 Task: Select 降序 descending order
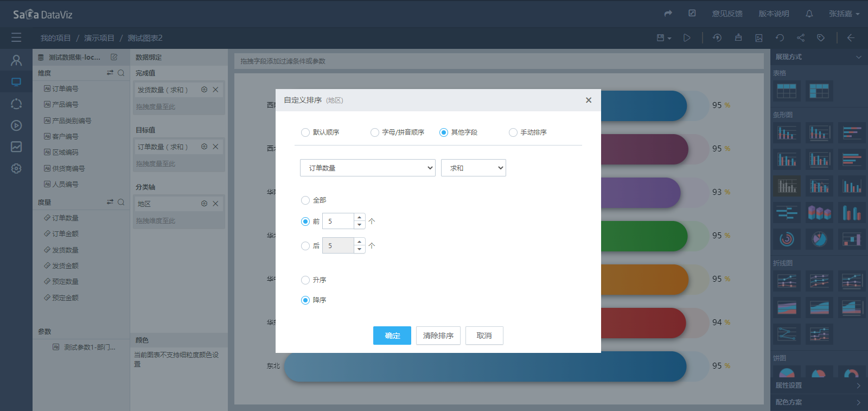click(x=305, y=300)
